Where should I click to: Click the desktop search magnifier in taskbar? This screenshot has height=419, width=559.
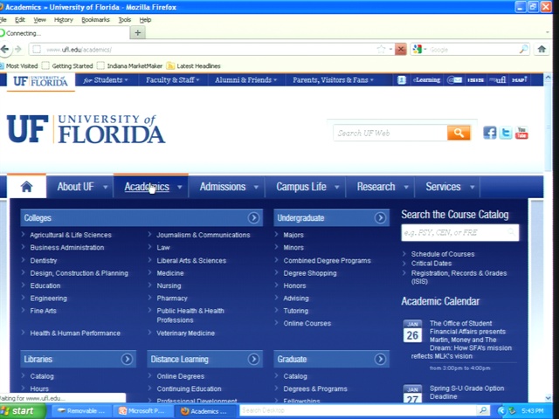483,410
